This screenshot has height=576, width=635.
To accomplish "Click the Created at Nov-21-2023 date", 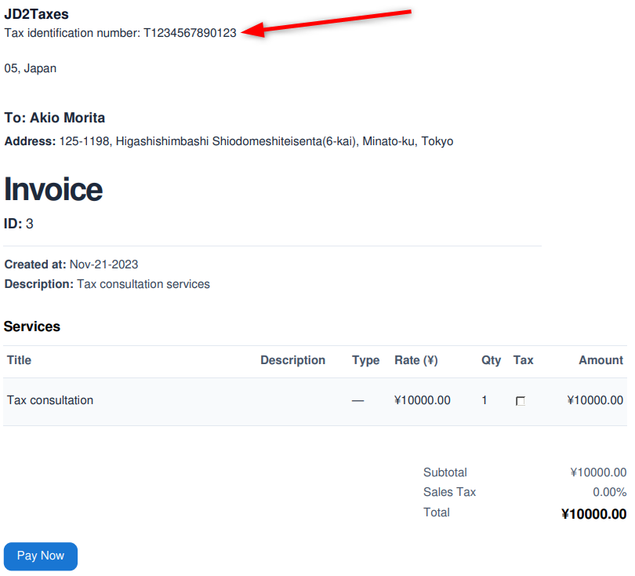I will (103, 264).
